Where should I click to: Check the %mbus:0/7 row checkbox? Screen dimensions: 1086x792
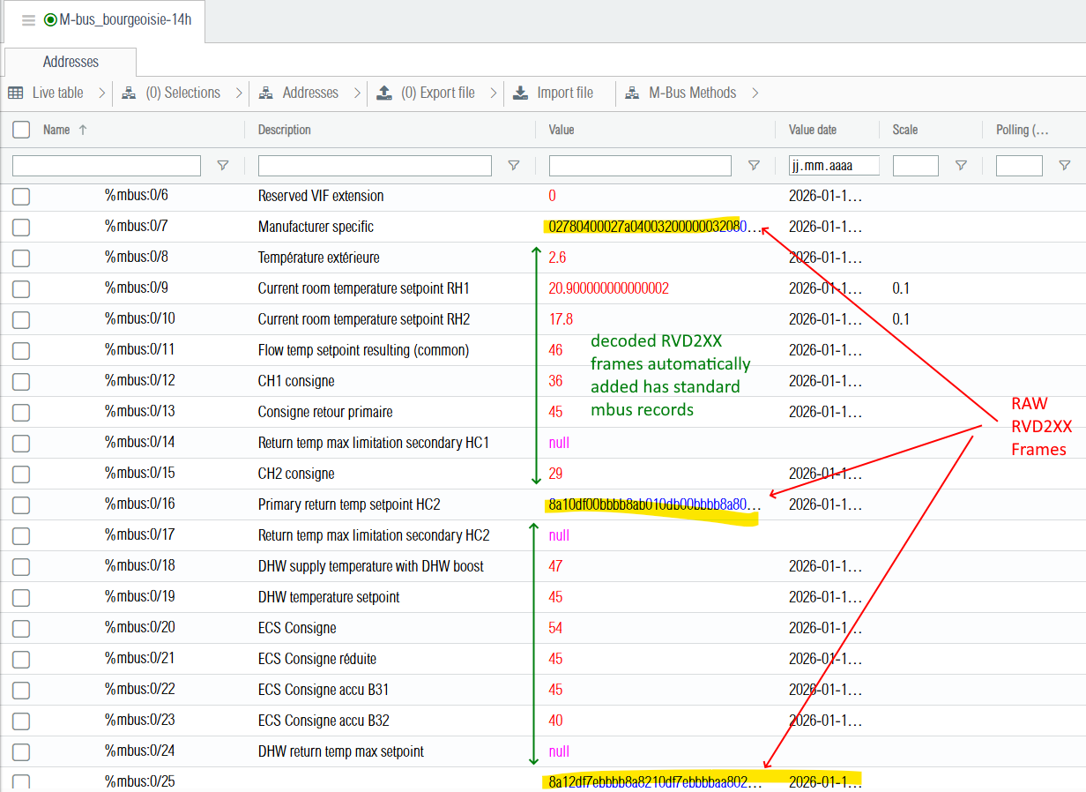click(x=21, y=227)
